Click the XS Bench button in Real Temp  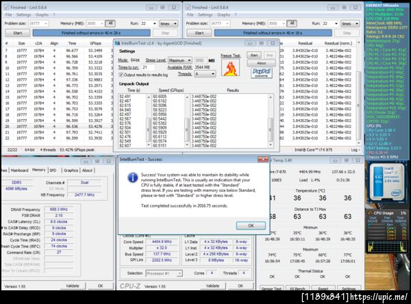(297, 288)
